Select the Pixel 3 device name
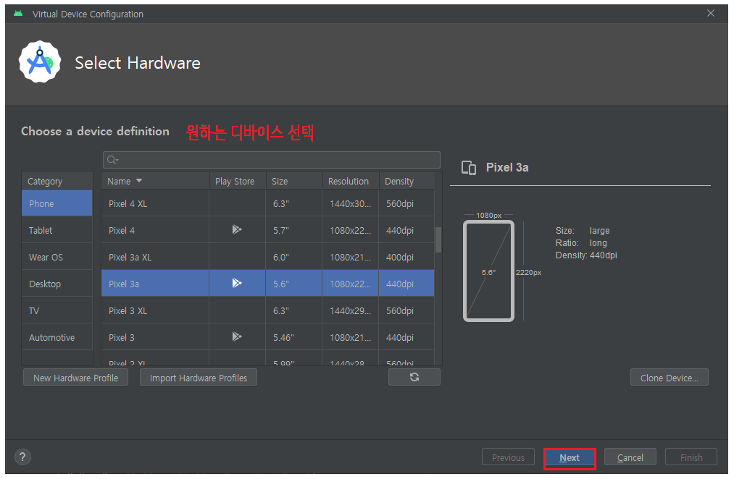 (x=121, y=337)
